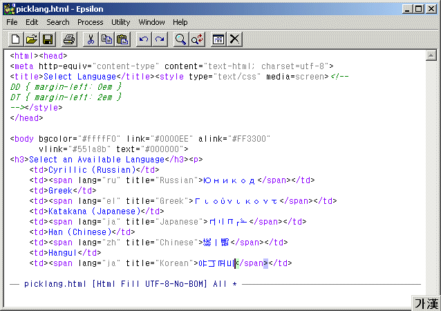The image size is (441, 311).
Task: Click the closing </head> tag
Action: pos(26,118)
